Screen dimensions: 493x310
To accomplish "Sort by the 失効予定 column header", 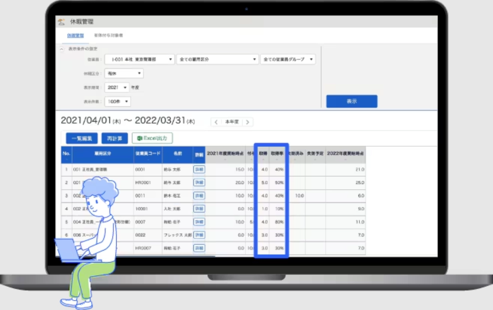I will [315, 155].
